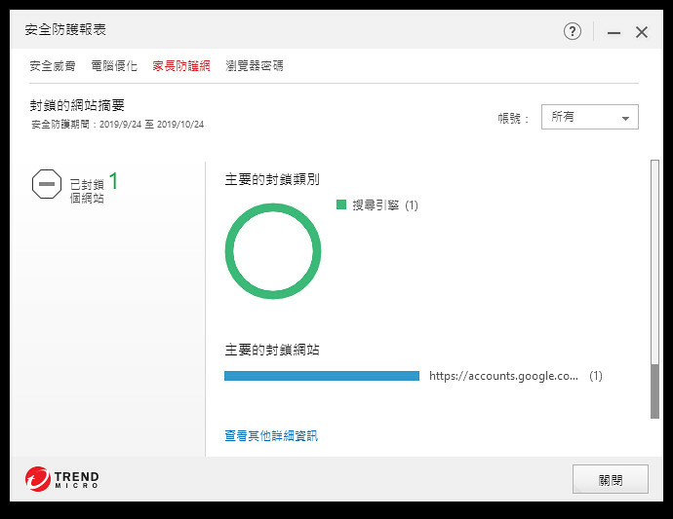Click the dropdown arrow next to 所有
Screen dimensions: 673x519
(x=626, y=118)
